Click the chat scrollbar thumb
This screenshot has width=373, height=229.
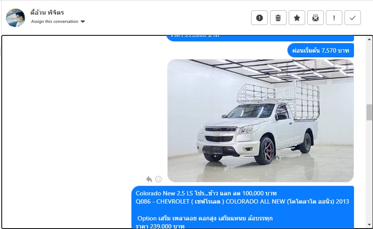[x=369, y=112]
